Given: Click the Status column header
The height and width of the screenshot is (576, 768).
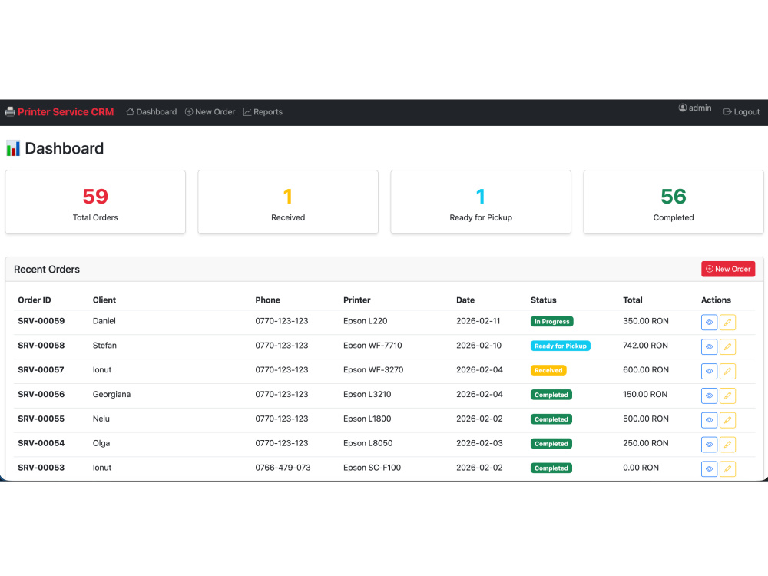Looking at the screenshot, I should pos(543,300).
